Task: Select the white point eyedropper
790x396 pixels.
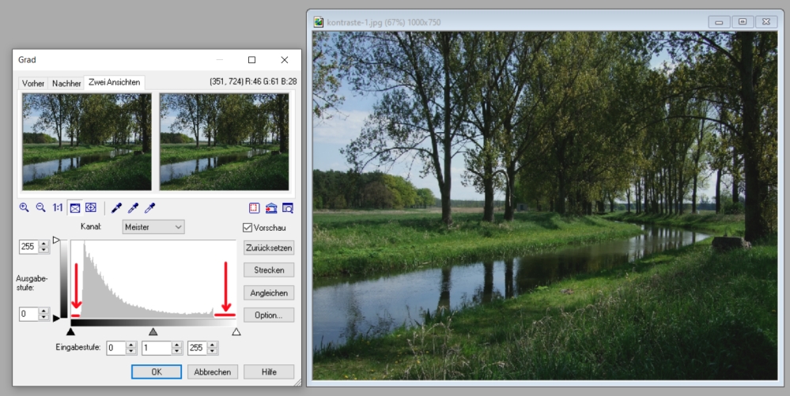Action: [149, 208]
